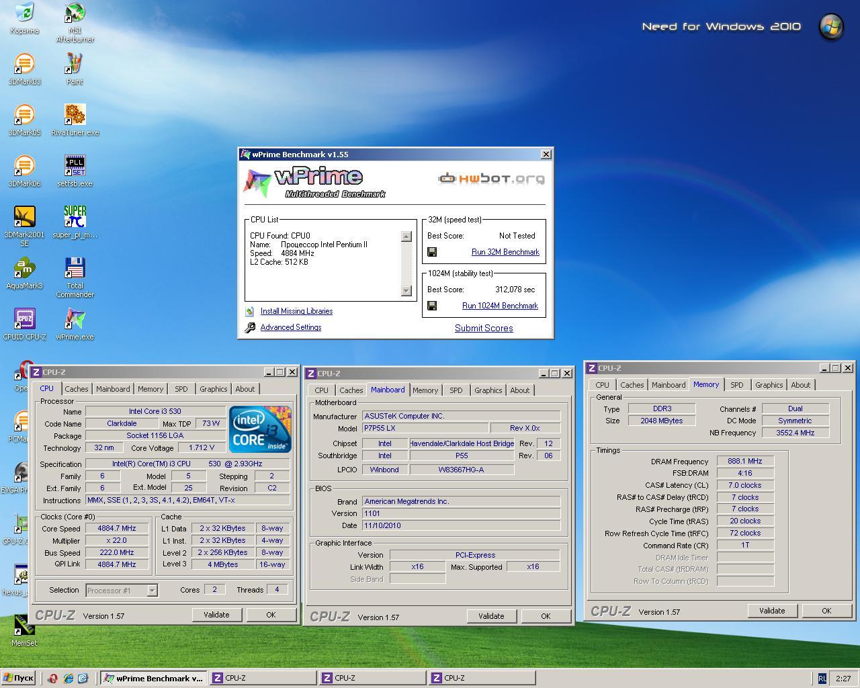
Task: Click the Install Missing Libraries icon
Action: click(x=249, y=311)
